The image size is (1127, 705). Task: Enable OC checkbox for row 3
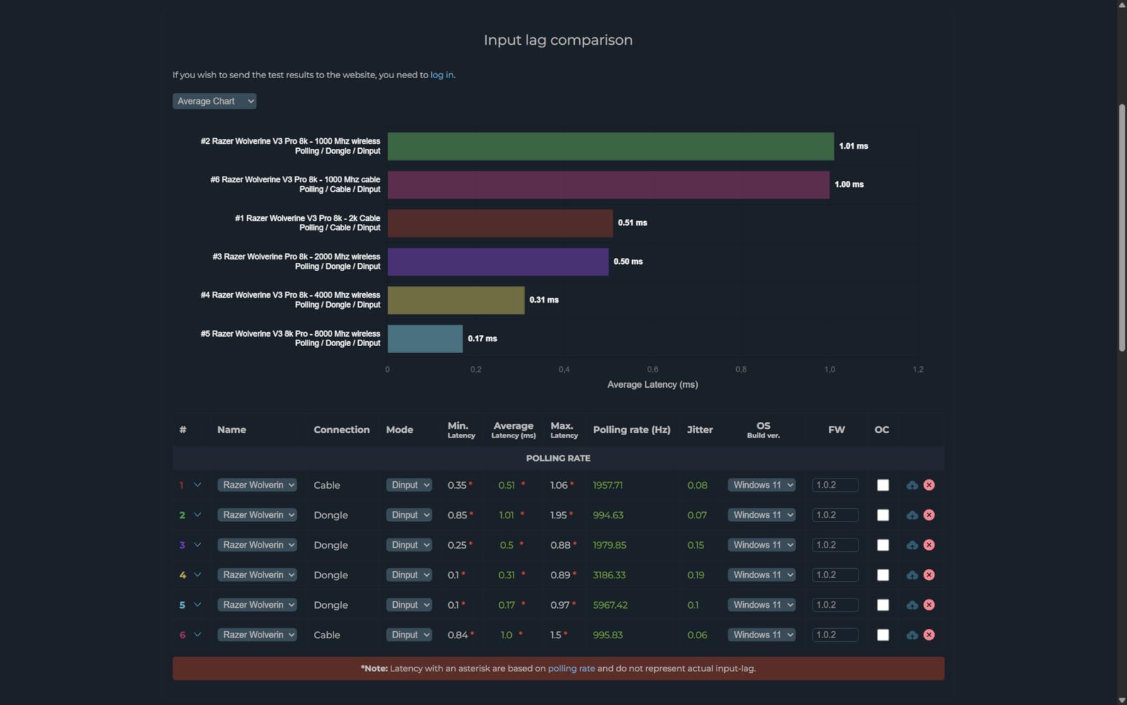(x=883, y=545)
